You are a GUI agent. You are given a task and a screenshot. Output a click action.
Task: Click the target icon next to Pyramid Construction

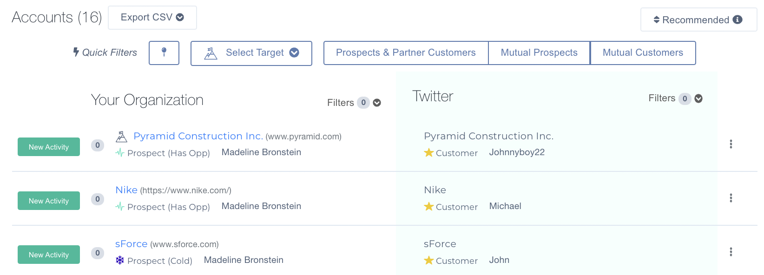[121, 137]
